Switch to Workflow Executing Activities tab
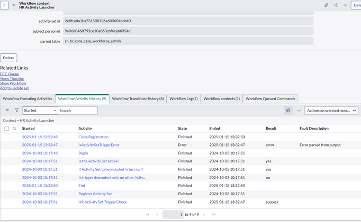 pos(28,99)
